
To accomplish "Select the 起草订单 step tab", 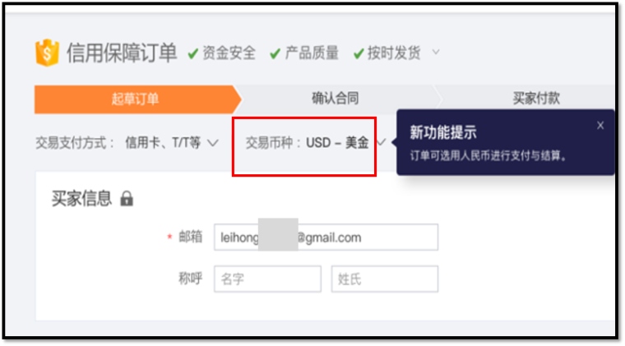I will click(137, 99).
